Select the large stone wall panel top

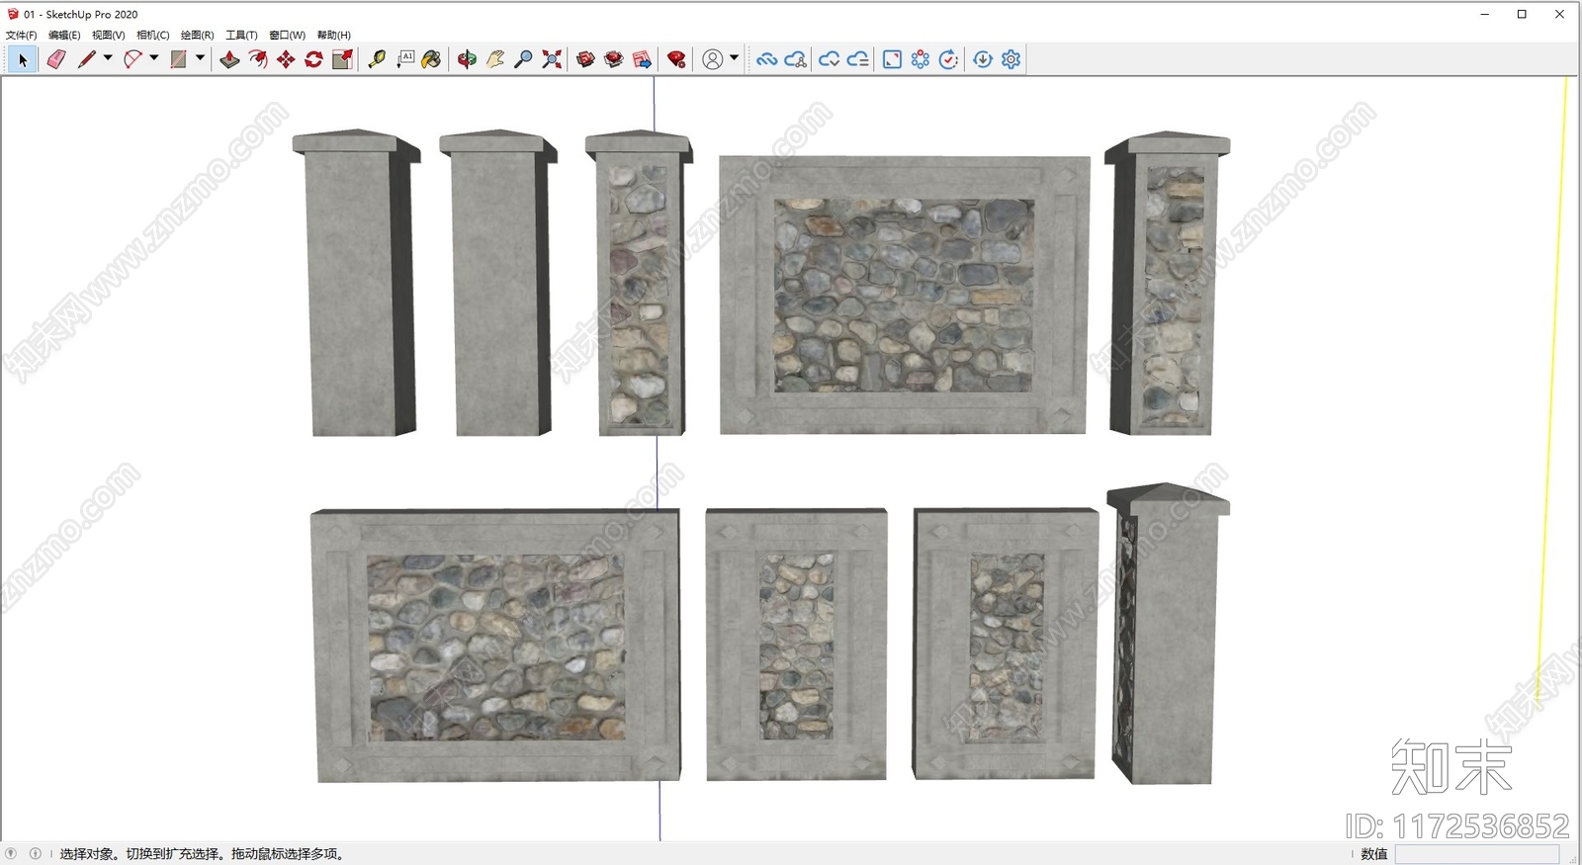click(x=904, y=295)
